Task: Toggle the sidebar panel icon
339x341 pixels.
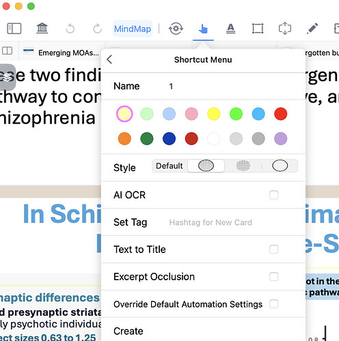Action: [14, 29]
